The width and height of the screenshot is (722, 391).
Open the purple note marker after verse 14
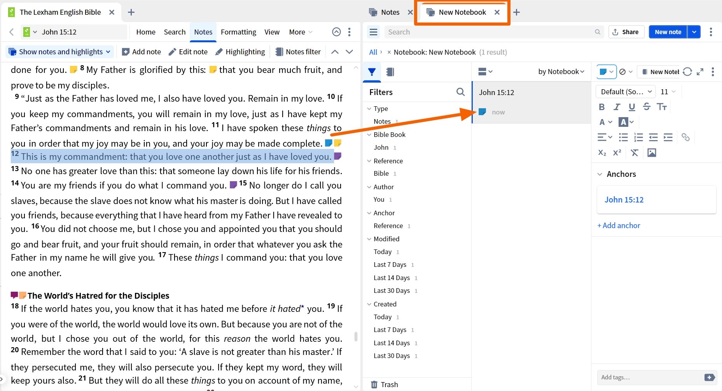coord(233,185)
